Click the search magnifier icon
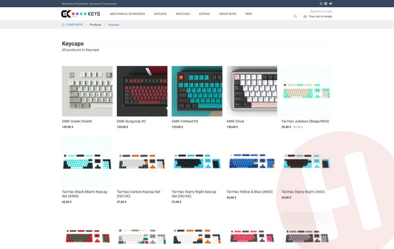394x249 pixels. click(x=295, y=16)
